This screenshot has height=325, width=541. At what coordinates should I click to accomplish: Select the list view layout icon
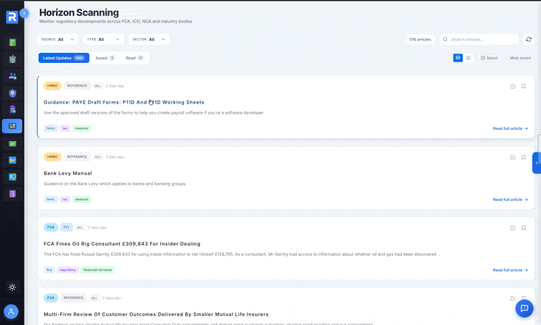coord(458,58)
